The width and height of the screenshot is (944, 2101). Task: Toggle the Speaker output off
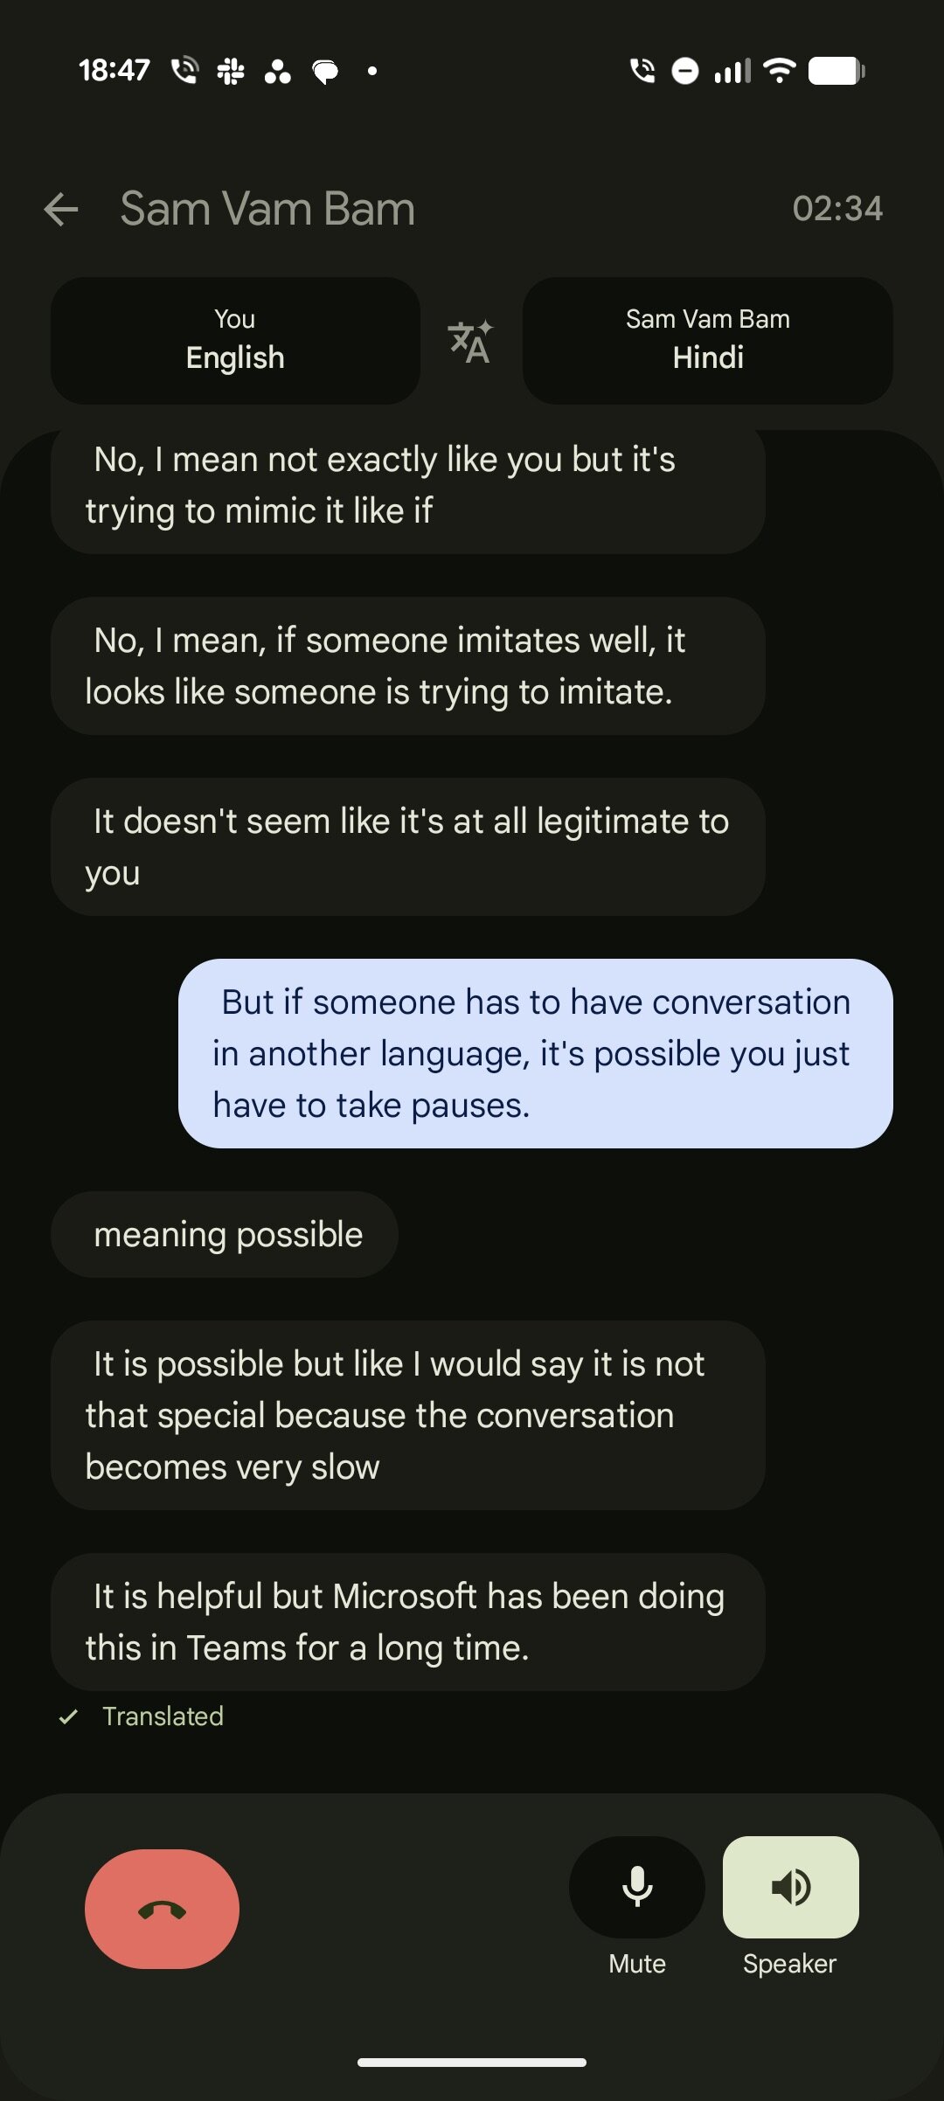[x=790, y=1888]
